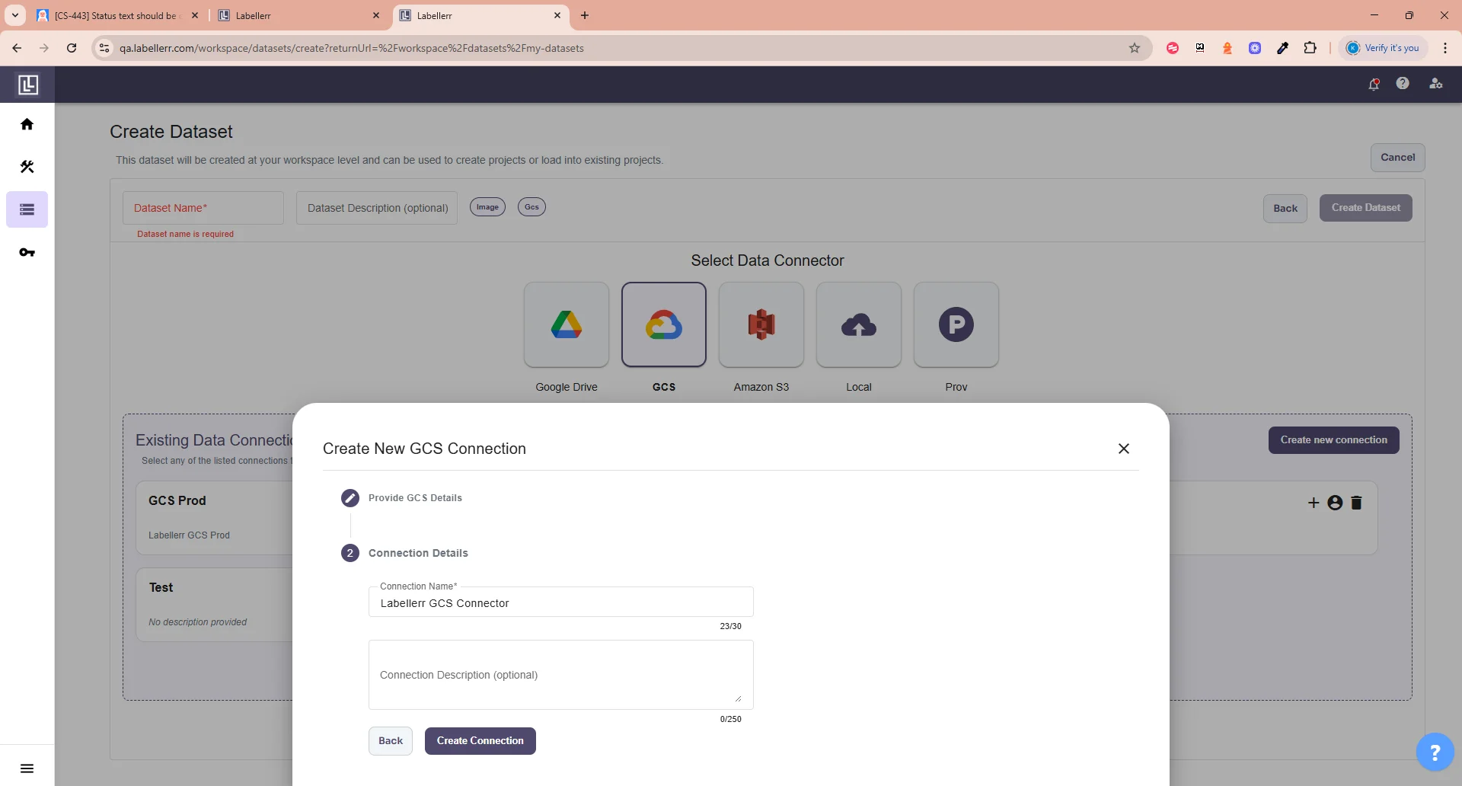Screen dimensions: 1462x786
Task: Open the tools sidebar icon
Action: pos(27,167)
